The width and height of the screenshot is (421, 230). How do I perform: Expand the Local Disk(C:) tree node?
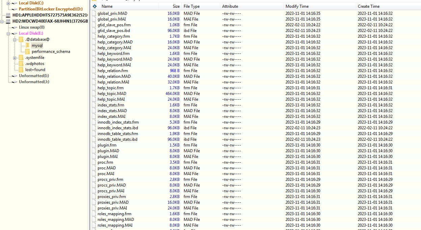(8, 3)
